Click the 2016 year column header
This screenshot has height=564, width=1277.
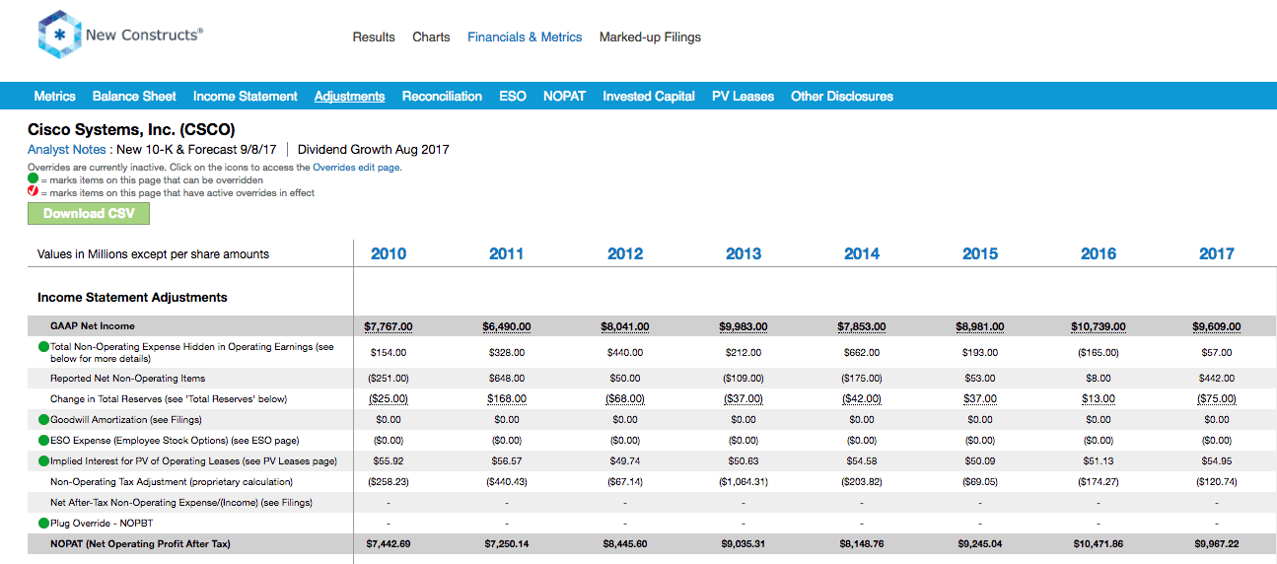pos(1099,254)
